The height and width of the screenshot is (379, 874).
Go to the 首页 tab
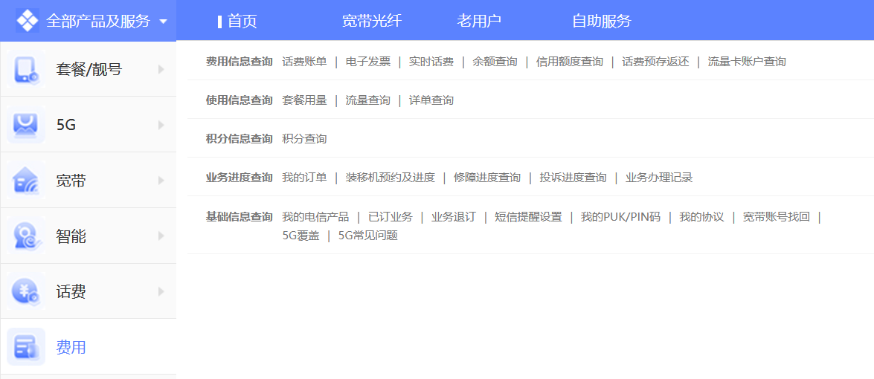pos(242,21)
